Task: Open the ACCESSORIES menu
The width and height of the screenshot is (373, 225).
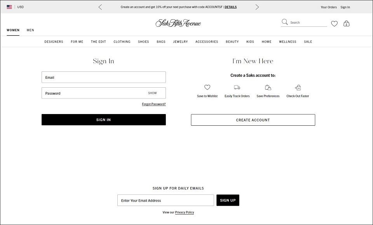Action: [207, 42]
